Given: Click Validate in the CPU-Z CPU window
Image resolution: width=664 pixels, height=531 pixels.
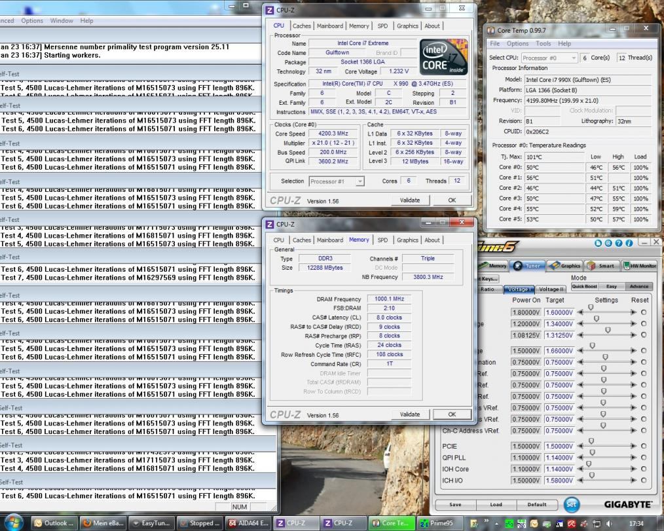Looking at the screenshot, I should click(409, 200).
